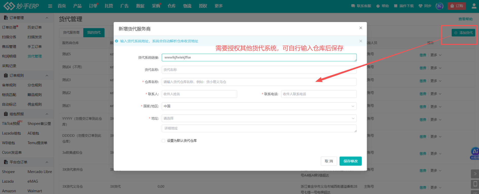Screen dimensions: 479x194
Task: Open the 订单 menu in top bar
Action: coord(93,6)
